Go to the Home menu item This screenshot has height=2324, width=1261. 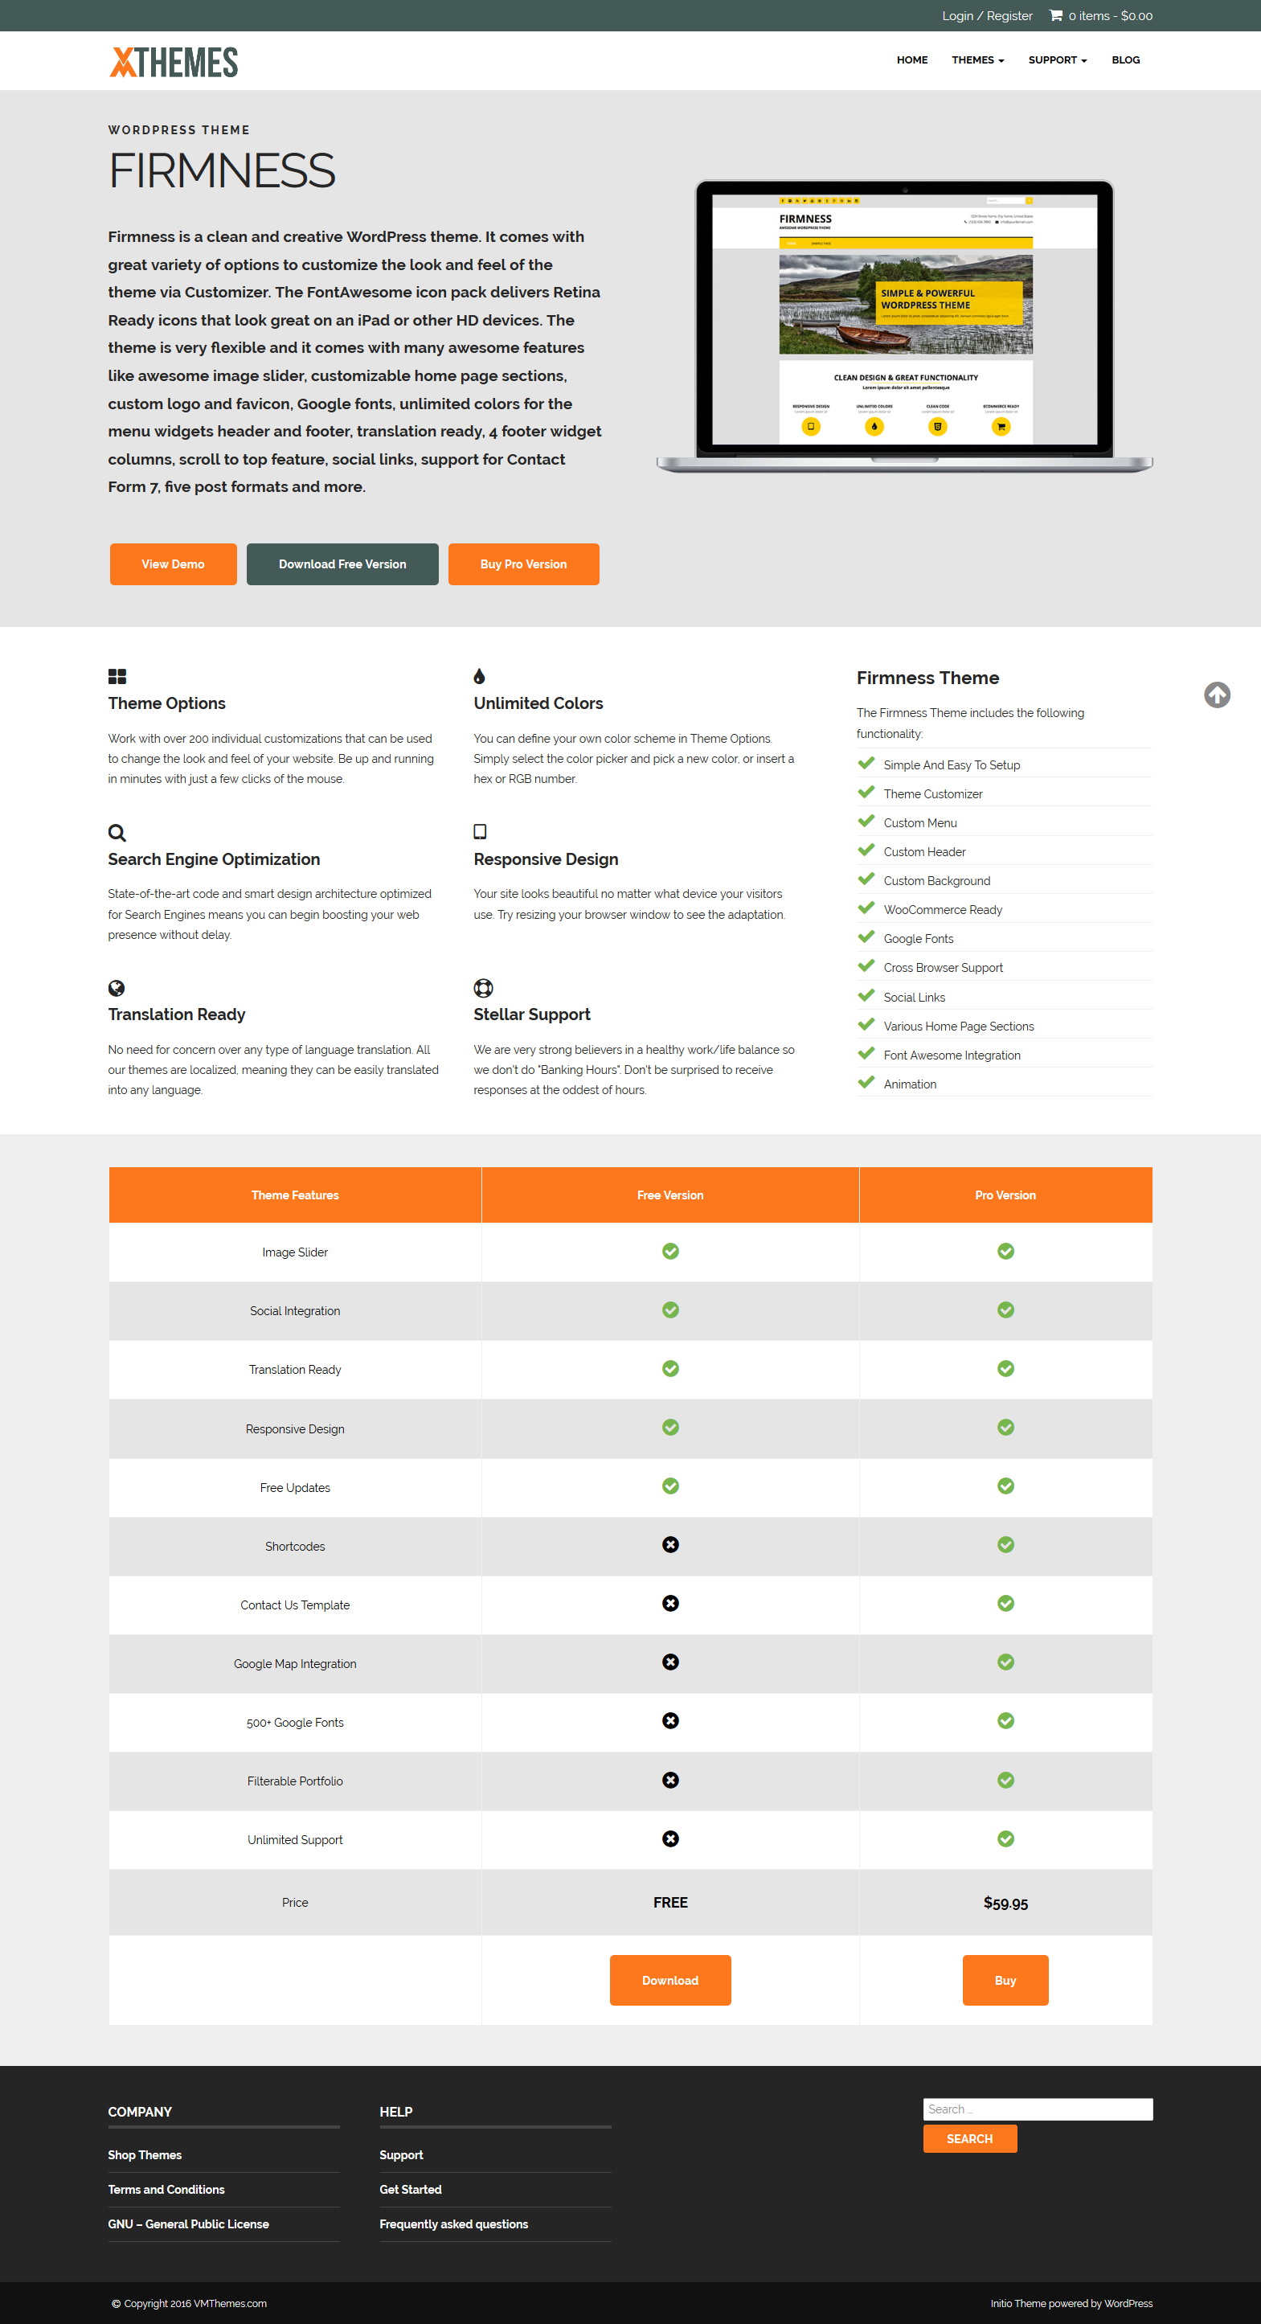912,59
